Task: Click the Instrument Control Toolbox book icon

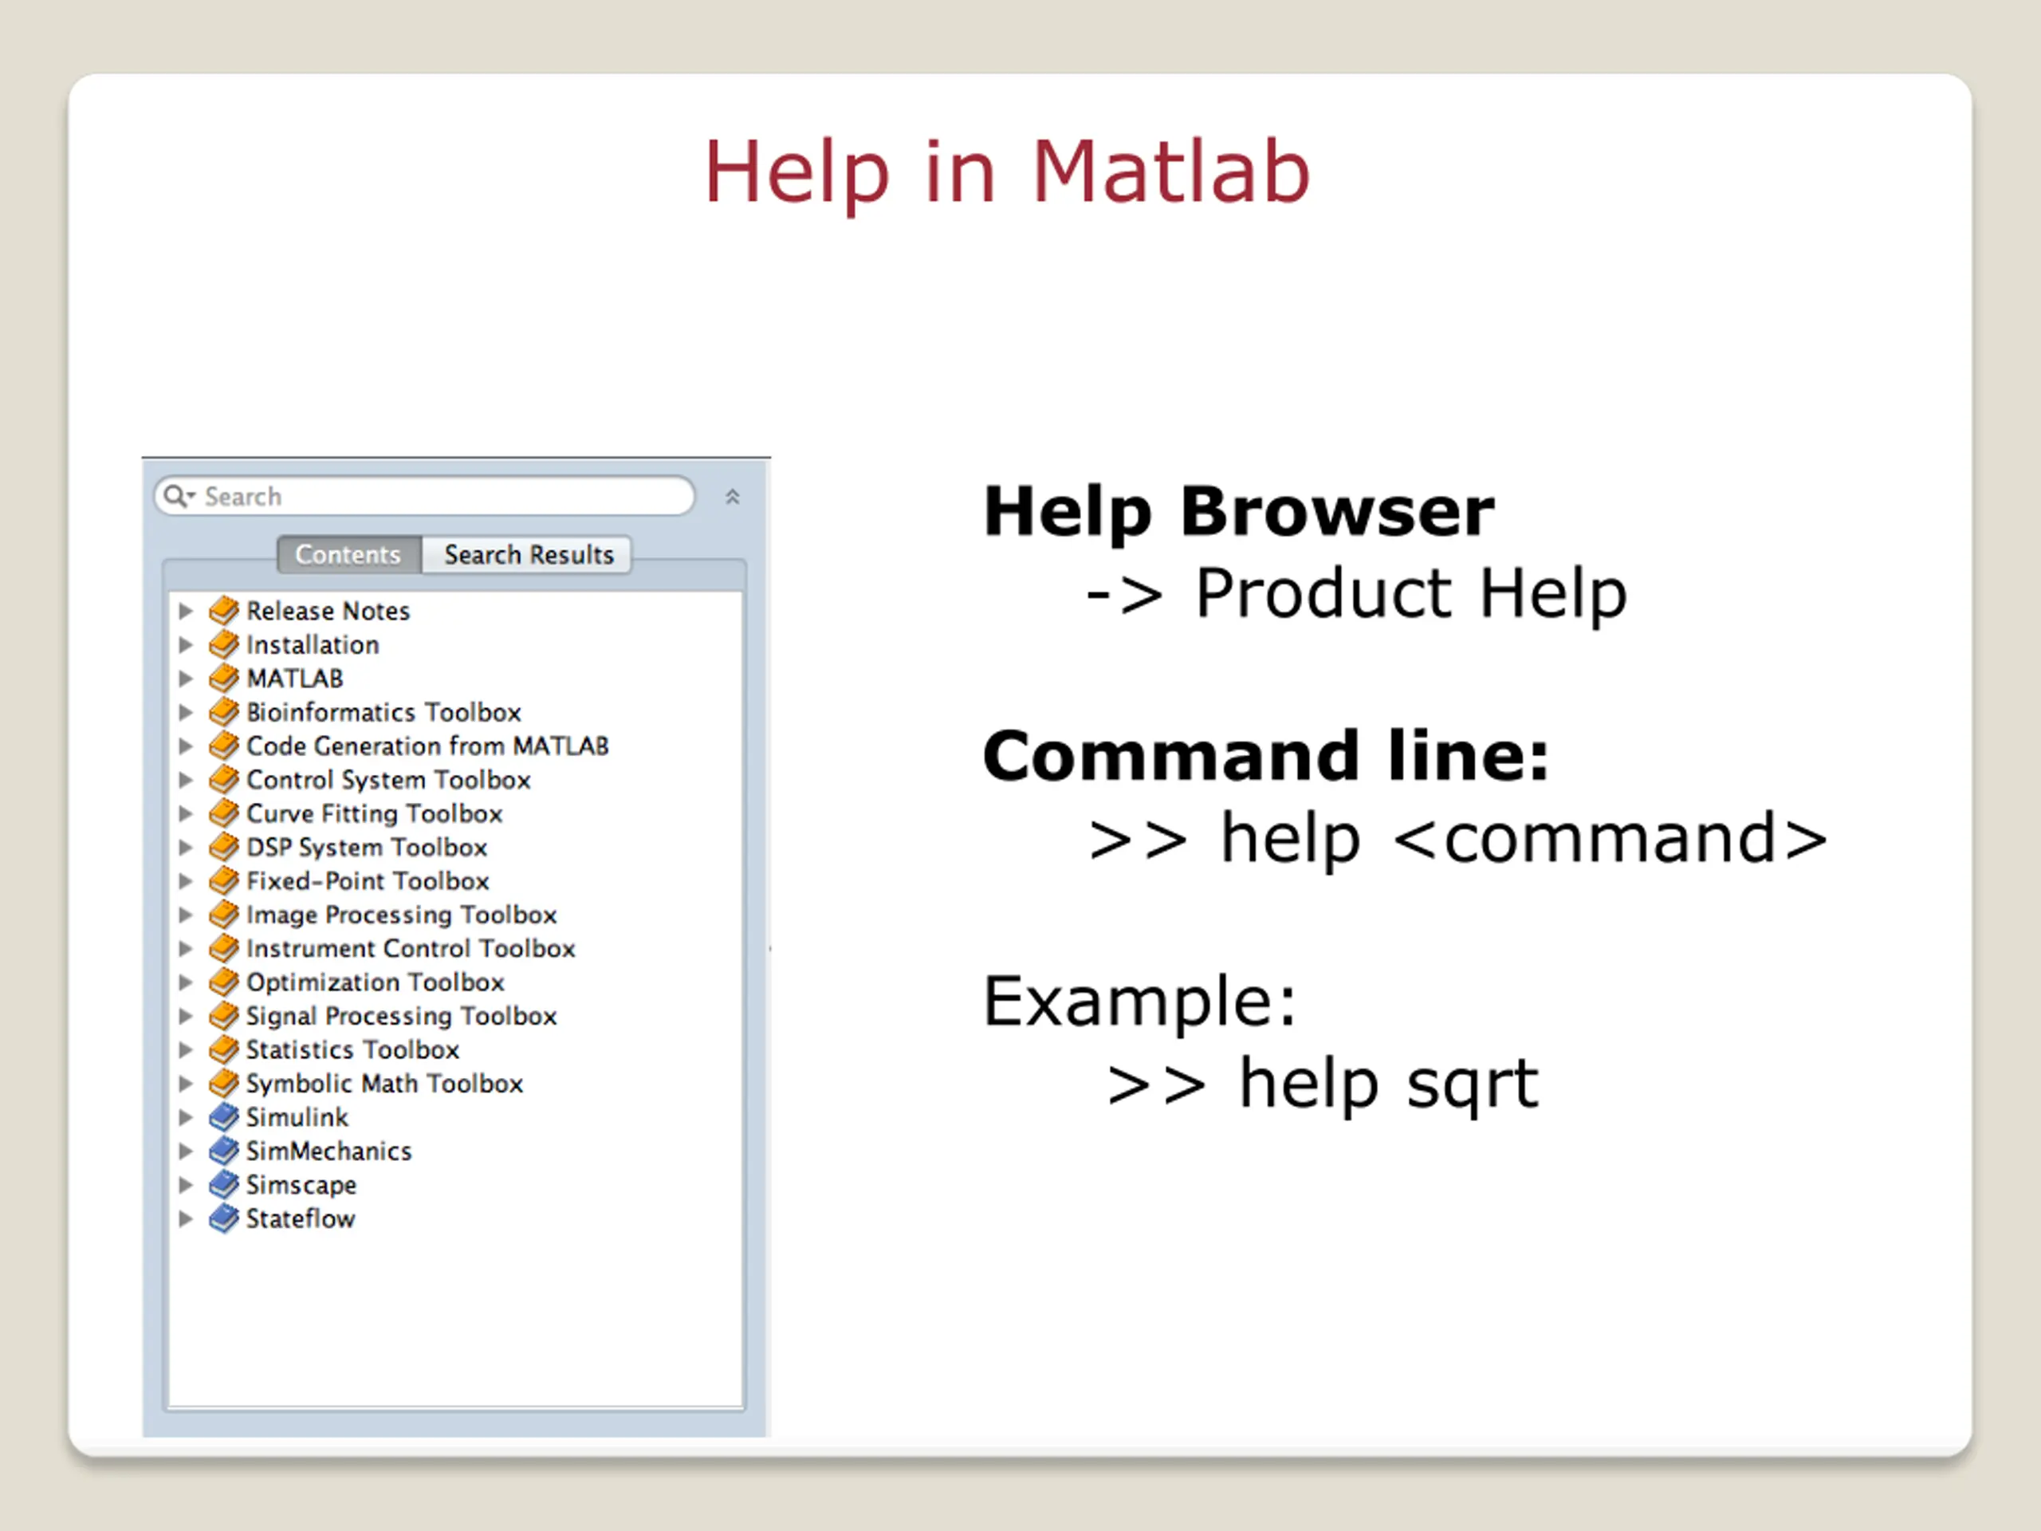Action: 223,948
